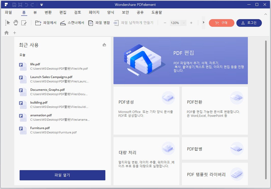This screenshot has width=271, height=189.
Task: Activate the Hand tool
Action: pyautogui.click(x=16, y=23)
